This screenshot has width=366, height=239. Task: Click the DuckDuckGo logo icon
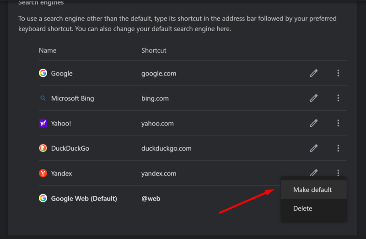click(x=43, y=148)
